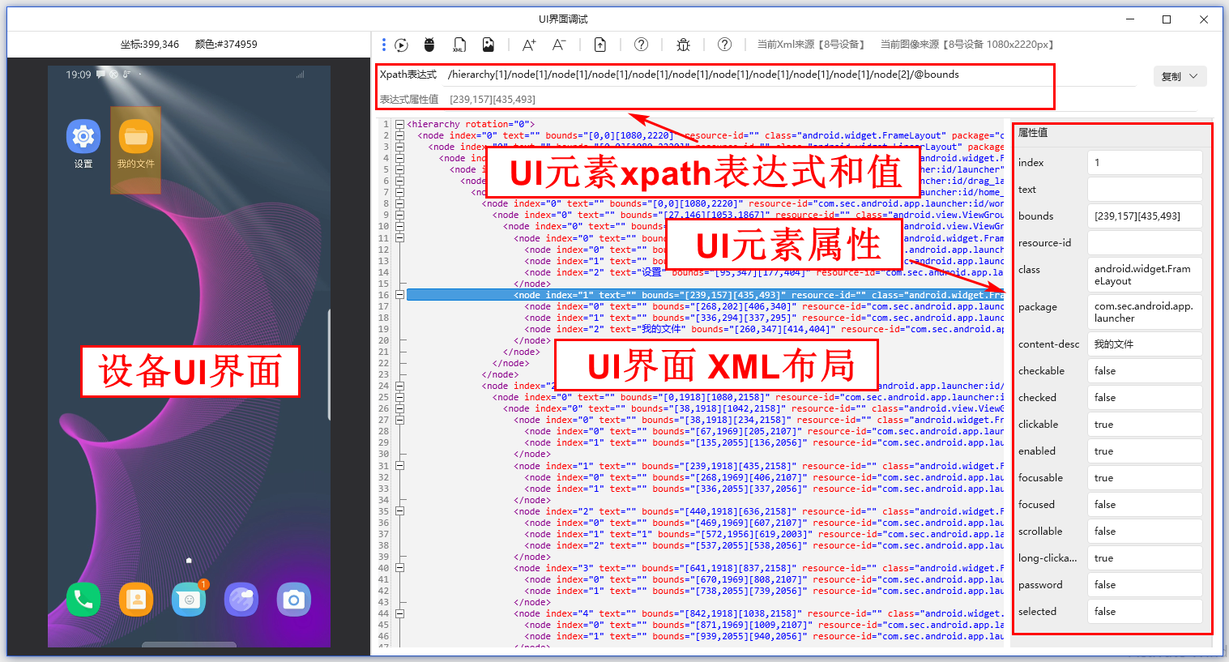Screen dimensions: 1229x662
Task: Collapse the node on line 27
Action: pyautogui.click(x=399, y=420)
